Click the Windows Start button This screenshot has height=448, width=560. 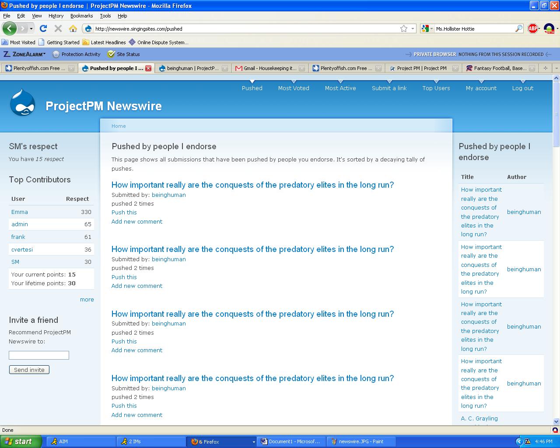click(x=21, y=441)
